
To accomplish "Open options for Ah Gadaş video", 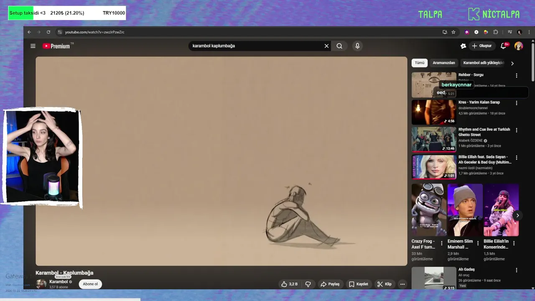I will [x=517, y=270].
